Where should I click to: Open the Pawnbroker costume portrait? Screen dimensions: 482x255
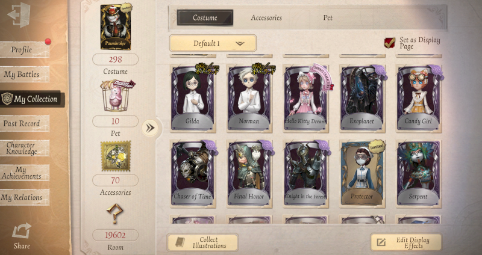tap(116, 27)
